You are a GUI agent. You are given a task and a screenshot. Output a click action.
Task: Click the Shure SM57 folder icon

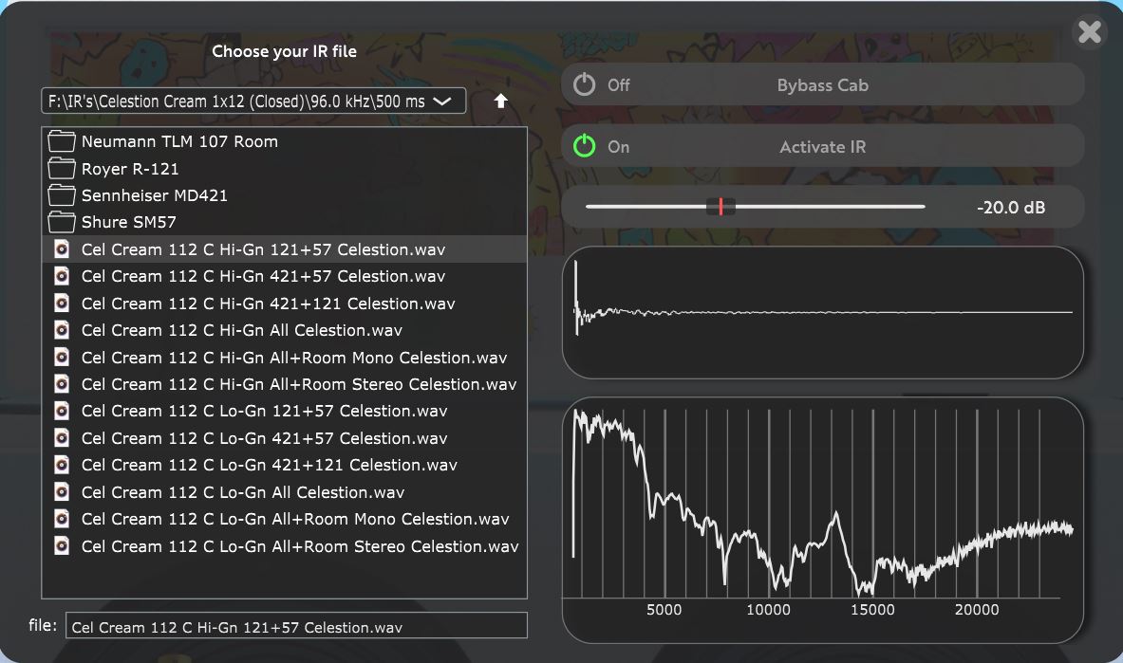pyautogui.click(x=62, y=222)
